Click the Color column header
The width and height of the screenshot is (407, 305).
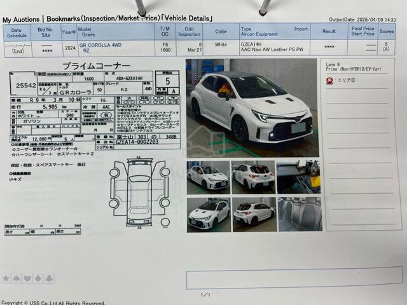click(x=221, y=31)
